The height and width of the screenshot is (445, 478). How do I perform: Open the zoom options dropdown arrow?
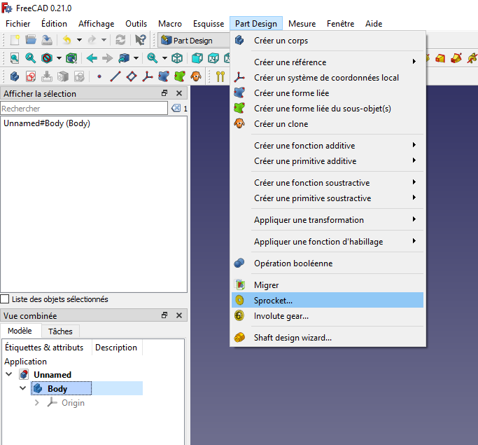[x=164, y=58]
